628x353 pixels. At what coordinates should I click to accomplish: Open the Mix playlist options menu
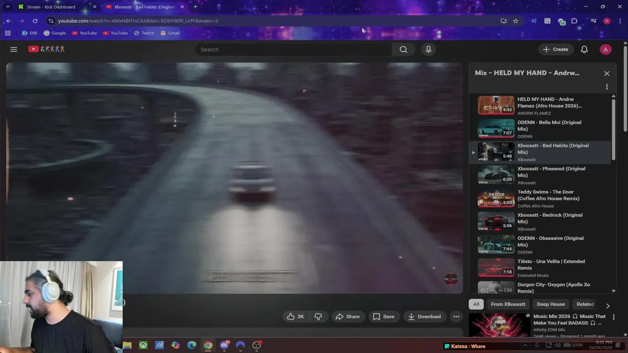click(607, 87)
